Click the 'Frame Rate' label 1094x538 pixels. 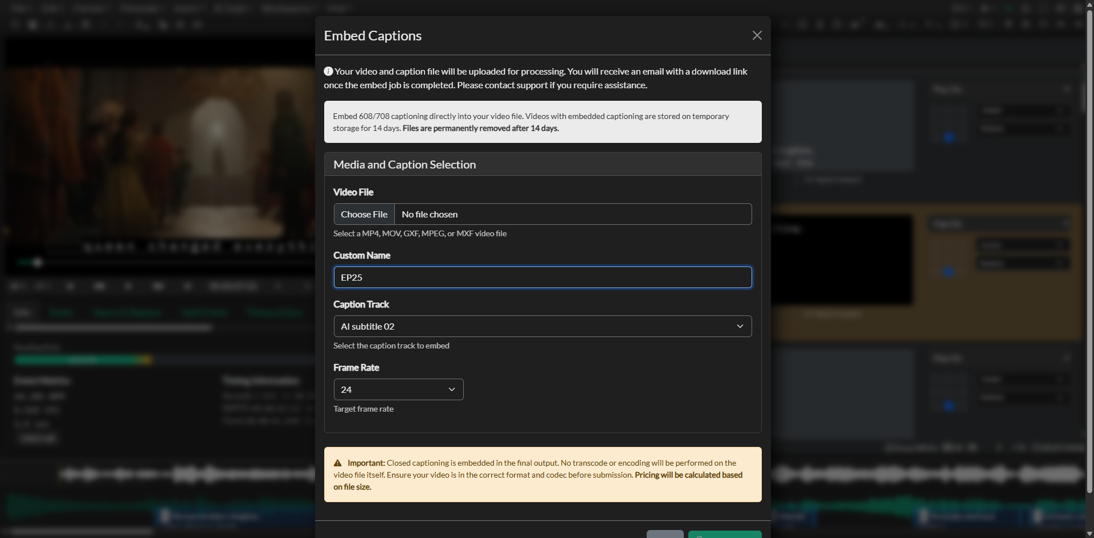click(356, 368)
